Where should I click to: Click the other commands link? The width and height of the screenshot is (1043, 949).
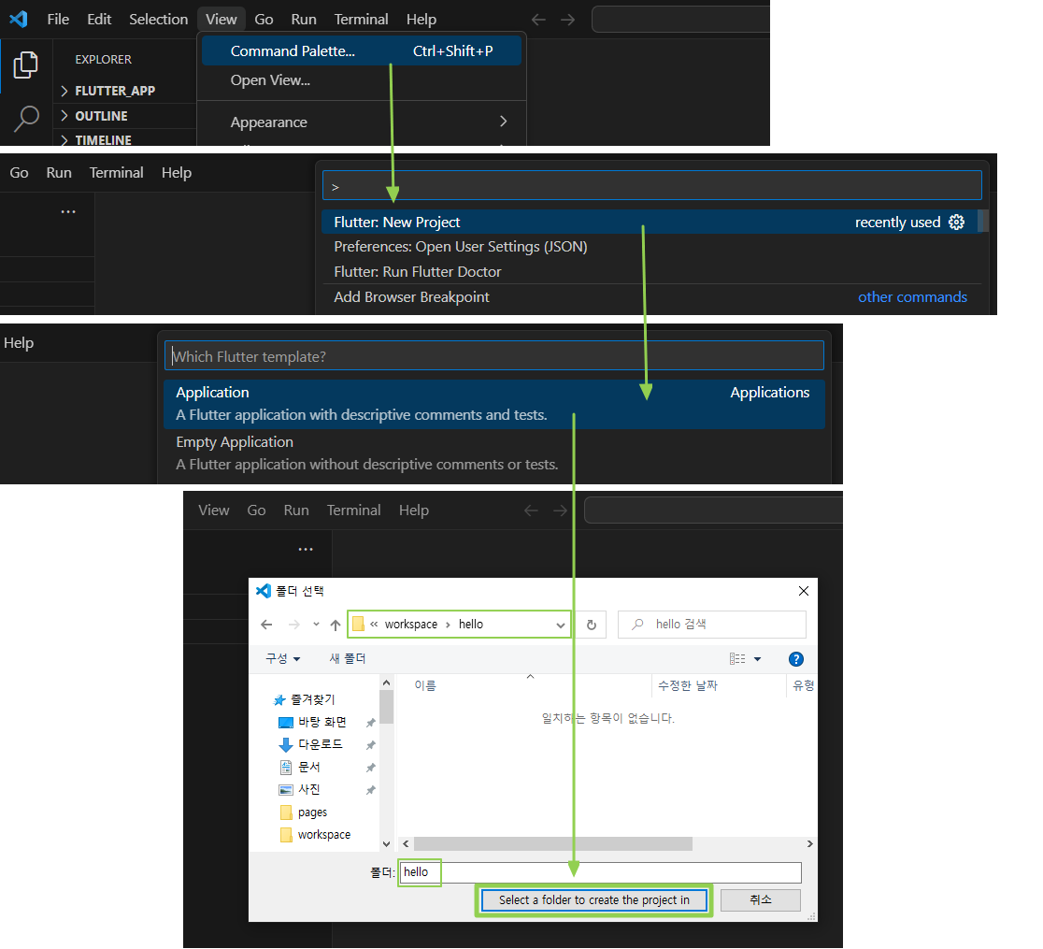pyautogui.click(x=912, y=296)
